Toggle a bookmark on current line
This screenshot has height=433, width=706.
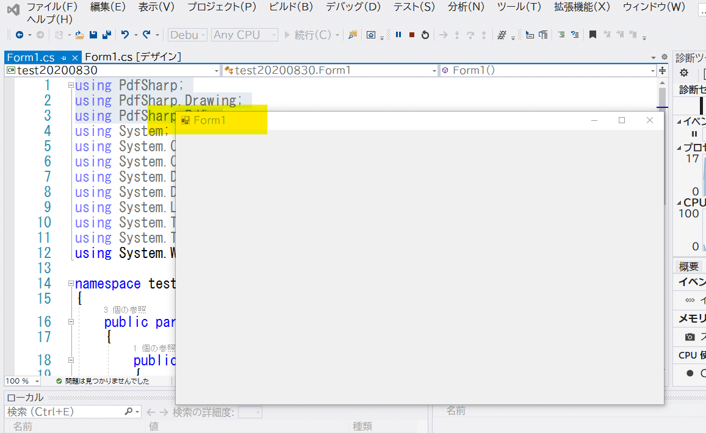click(593, 35)
